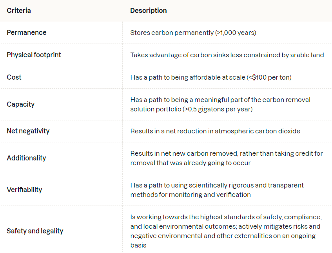Image resolution: width=332 pixels, height=253 pixels.
Task: Click the Description column header
Action: point(149,11)
